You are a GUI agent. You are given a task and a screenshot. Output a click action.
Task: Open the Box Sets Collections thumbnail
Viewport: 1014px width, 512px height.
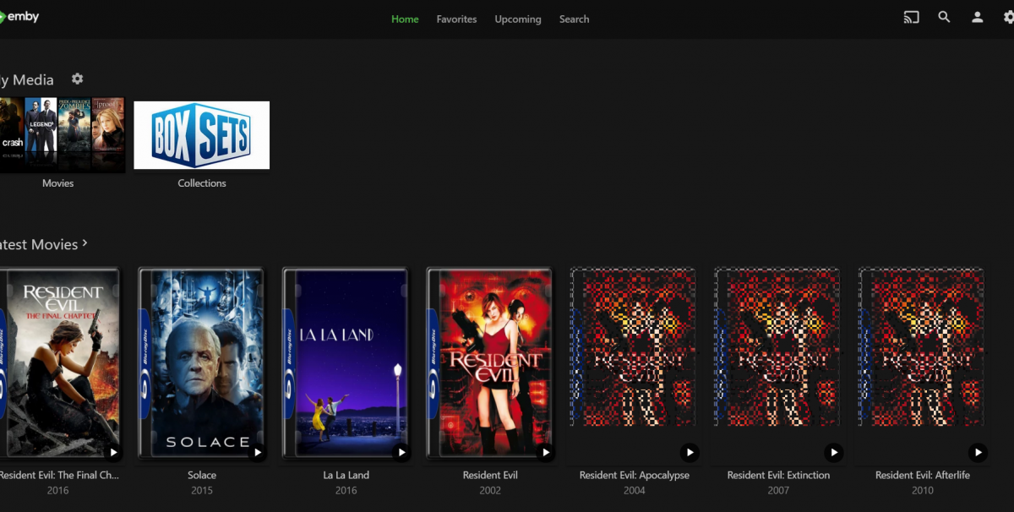pyautogui.click(x=202, y=135)
